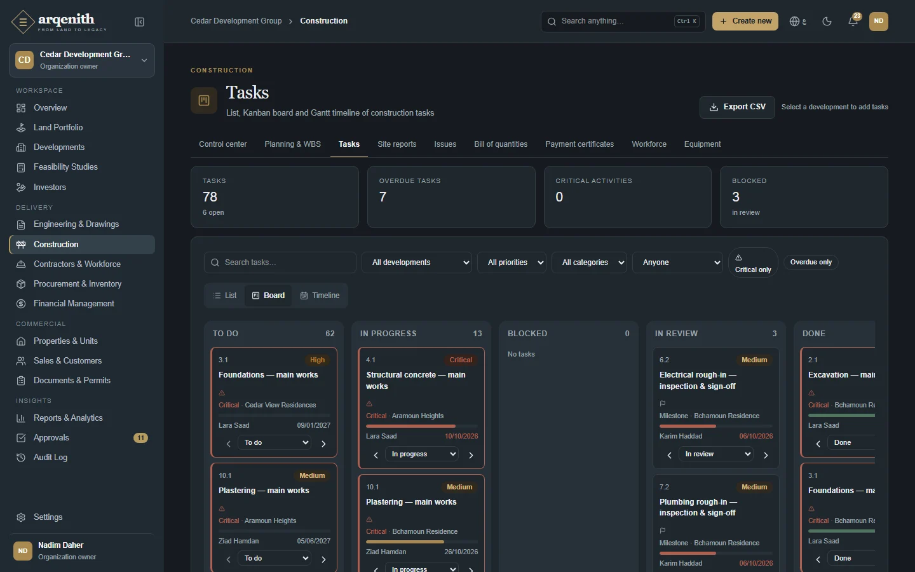This screenshot has width=915, height=572.
Task: Go to Procurement & Inventory
Action: pyautogui.click(x=82, y=284)
